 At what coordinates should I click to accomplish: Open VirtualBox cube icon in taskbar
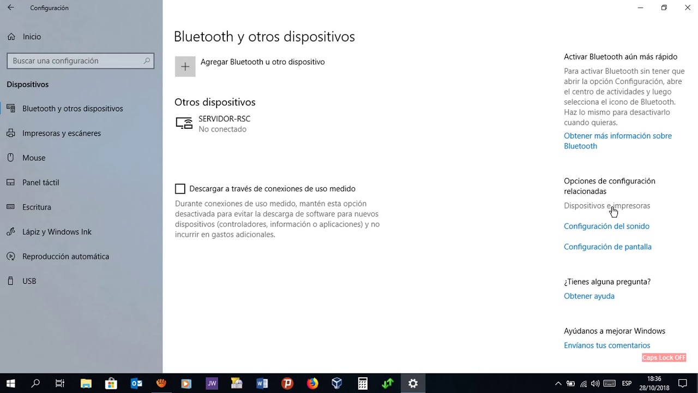pos(337,383)
